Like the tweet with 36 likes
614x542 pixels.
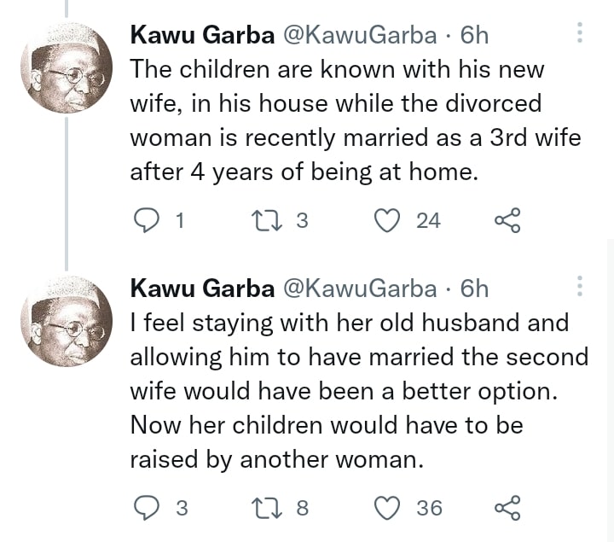[389, 508]
